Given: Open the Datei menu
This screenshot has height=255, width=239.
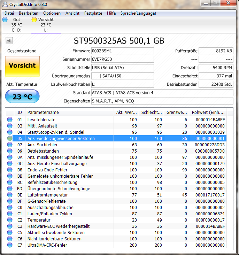Looking at the screenshot, I should point(9,13).
